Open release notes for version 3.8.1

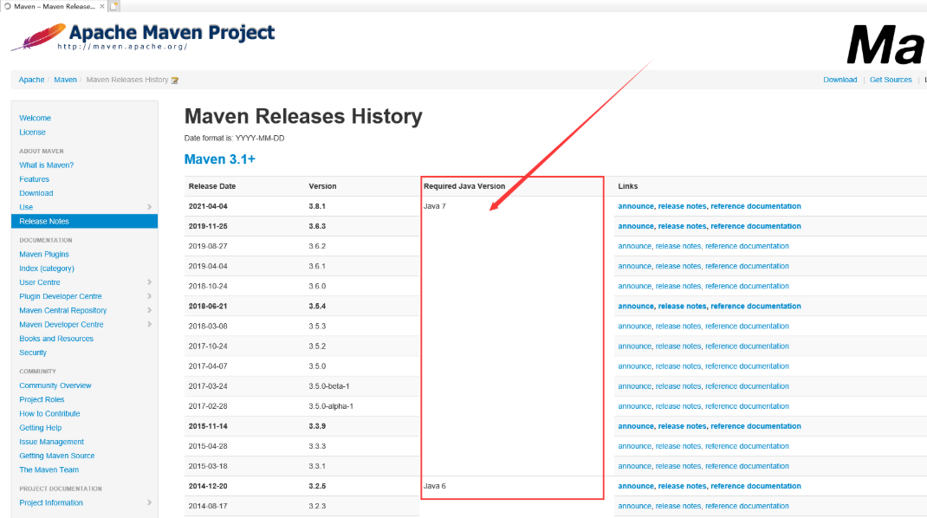tap(682, 206)
